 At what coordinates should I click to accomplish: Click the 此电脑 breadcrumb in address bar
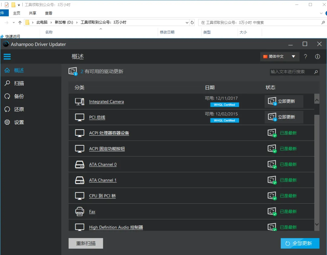[x=42, y=22]
